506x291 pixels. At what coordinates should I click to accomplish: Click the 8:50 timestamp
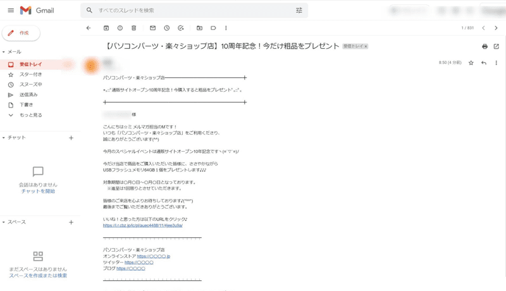(x=450, y=63)
